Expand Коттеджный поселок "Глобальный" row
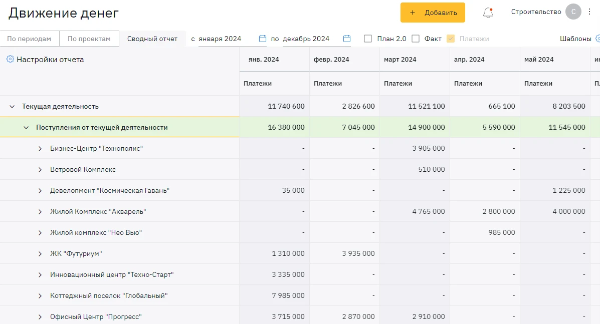The width and height of the screenshot is (600, 324). [40, 296]
